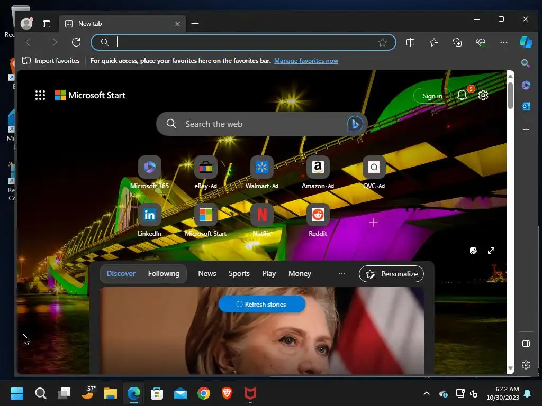Click the browser forward arrow
The height and width of the screenshot is (406, 542).
(x=53, y=42)
